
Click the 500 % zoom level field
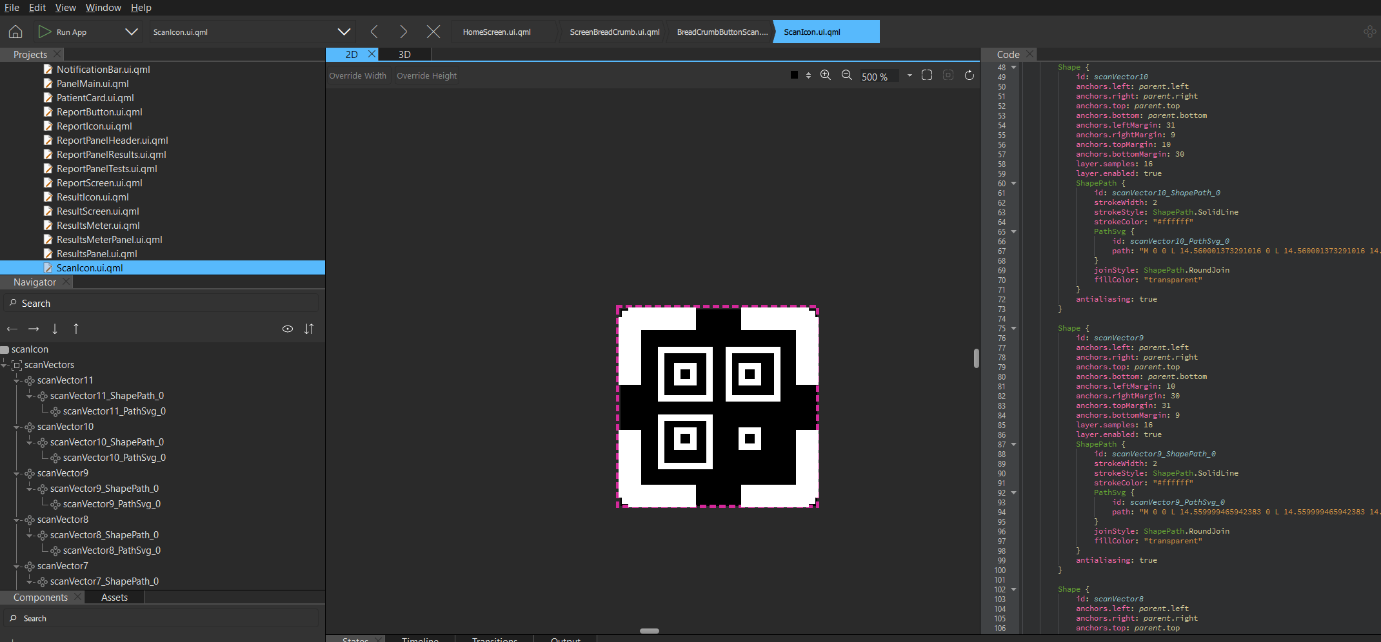click(879, 76)
